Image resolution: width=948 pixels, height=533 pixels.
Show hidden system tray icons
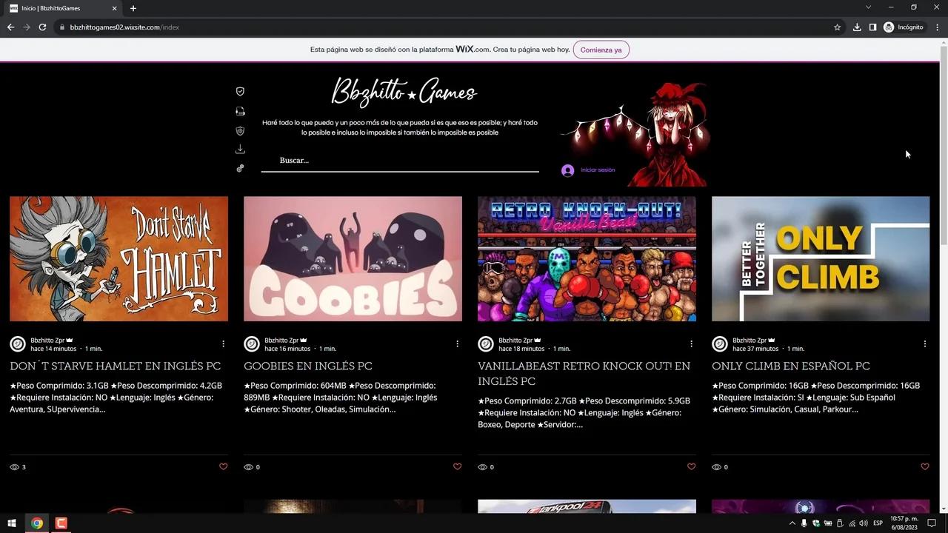click(792, 523)
